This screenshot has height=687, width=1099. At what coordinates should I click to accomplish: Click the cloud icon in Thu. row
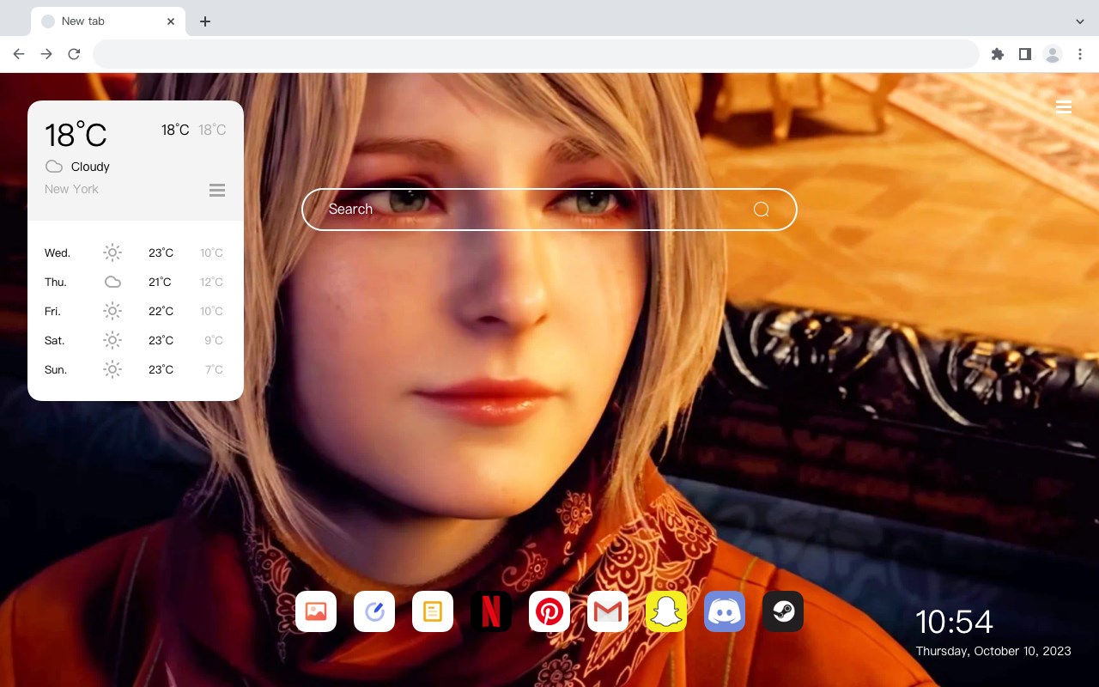(x=112, y=282)
